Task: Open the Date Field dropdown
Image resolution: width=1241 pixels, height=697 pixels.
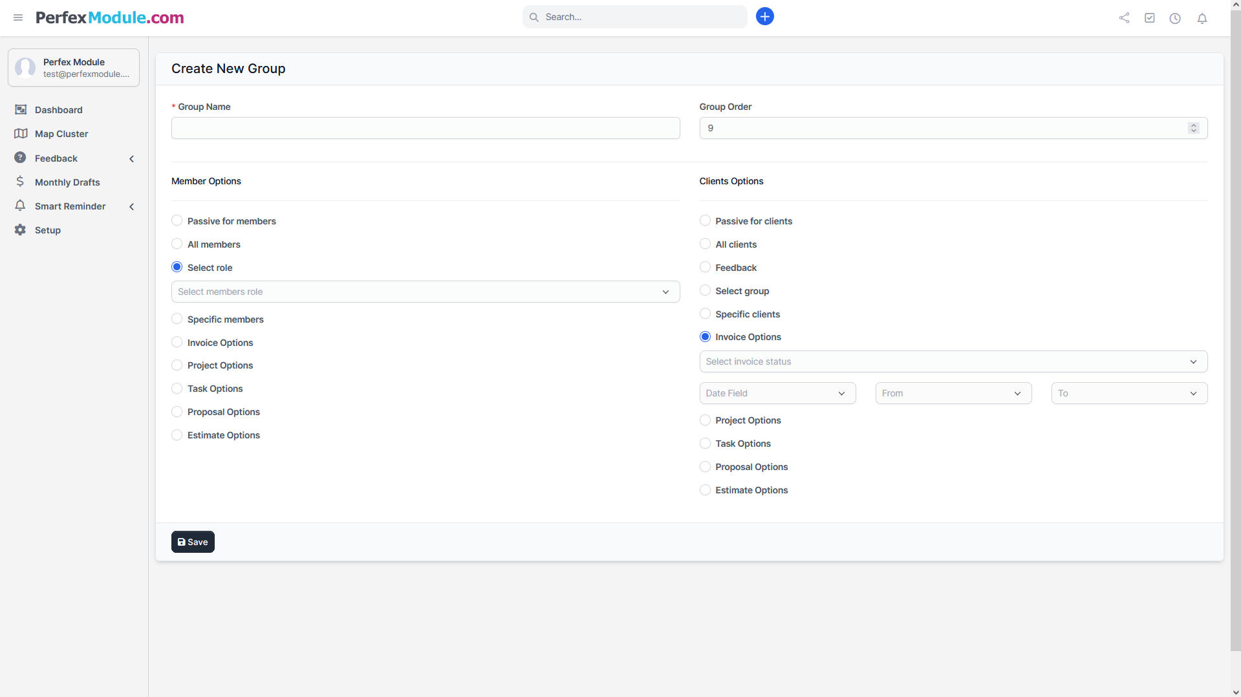Action: point(777,393)
